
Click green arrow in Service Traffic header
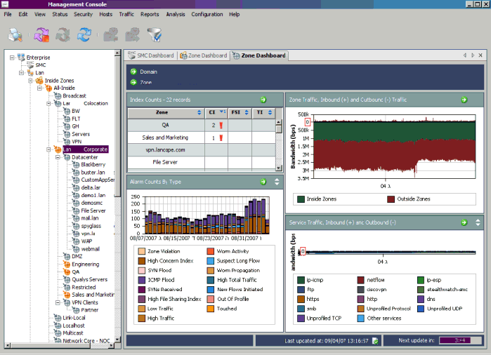click(x=464, y=222)
